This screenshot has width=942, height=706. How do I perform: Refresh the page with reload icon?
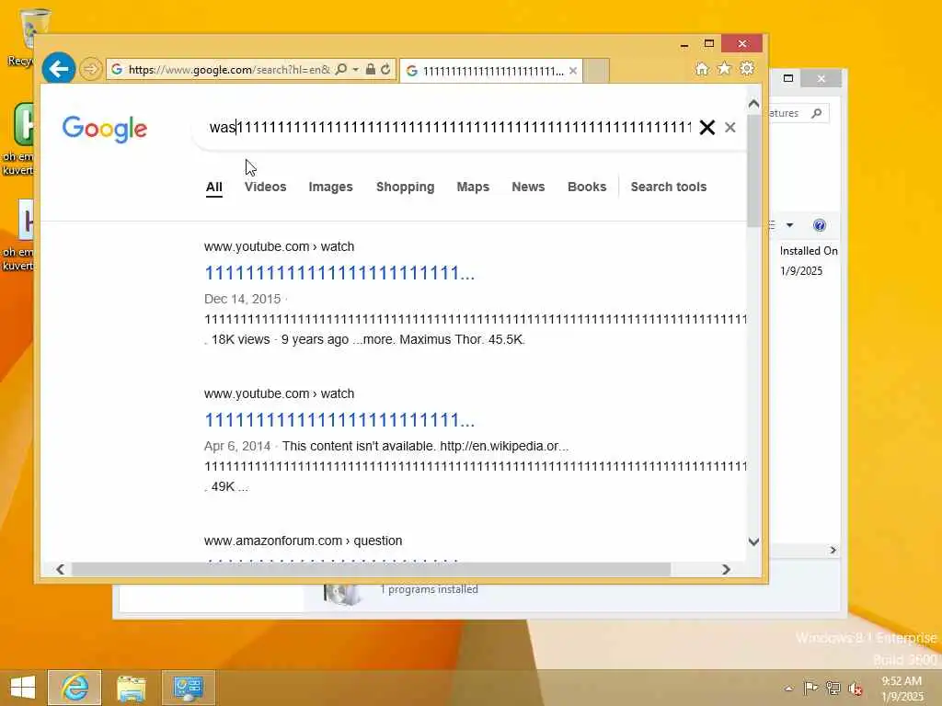pos(385,69)
